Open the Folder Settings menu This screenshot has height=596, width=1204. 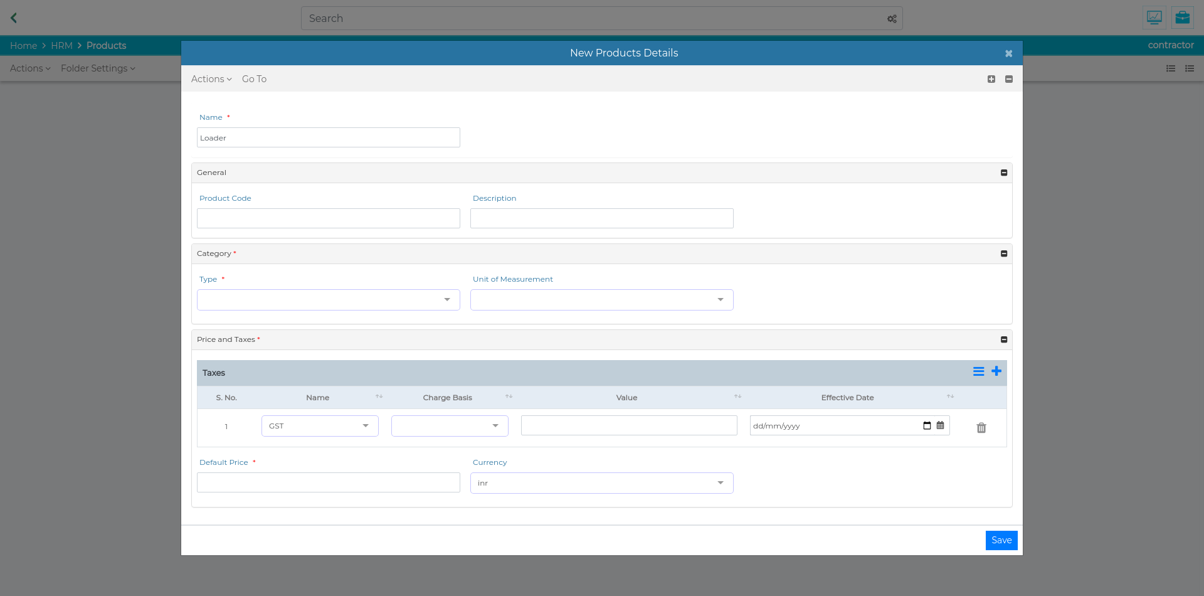[98, 68]
